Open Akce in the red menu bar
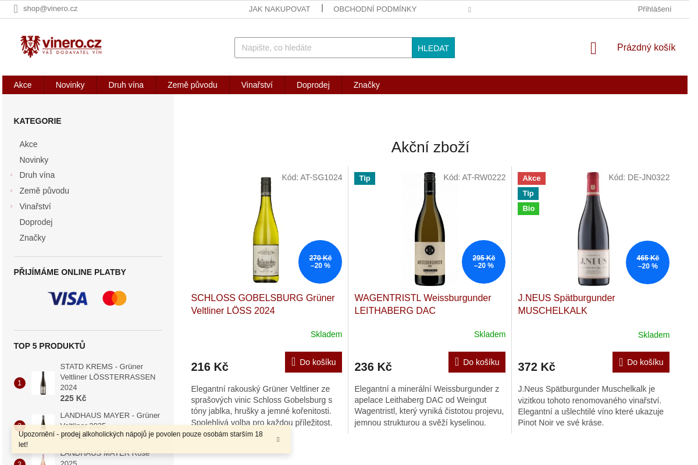698x465 pixels. click(23, 85)
